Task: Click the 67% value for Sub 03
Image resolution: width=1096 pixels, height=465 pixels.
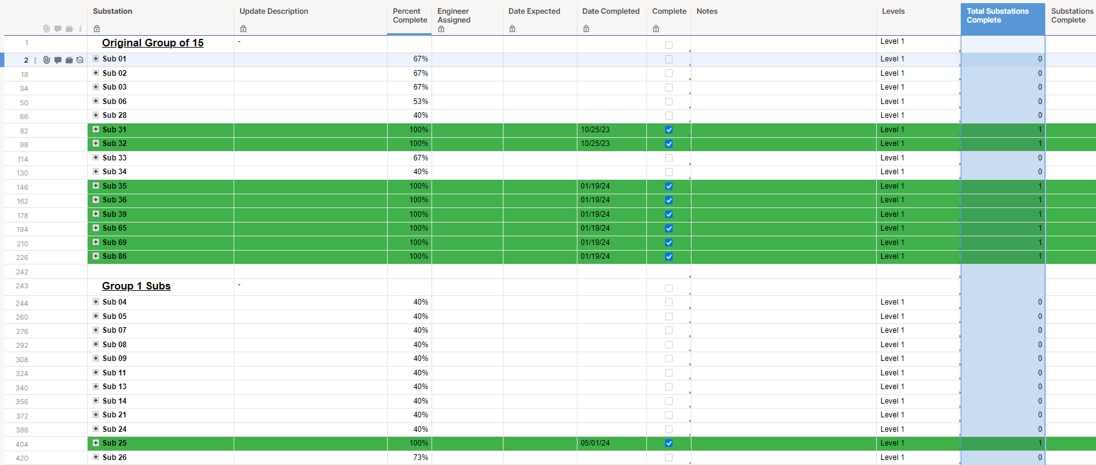Action: (421, 87)
